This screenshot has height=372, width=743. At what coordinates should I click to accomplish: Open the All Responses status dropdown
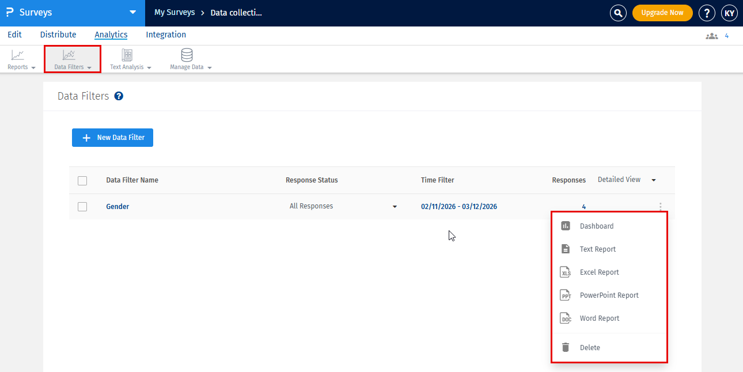(x=343, y=206)
